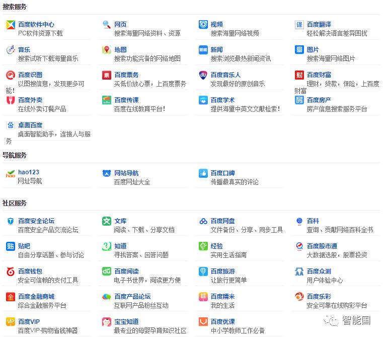The width and height of the screenshot is (383, 337).
Task: Click the 百度网盘 cloud icon
Action: point(203,221)
